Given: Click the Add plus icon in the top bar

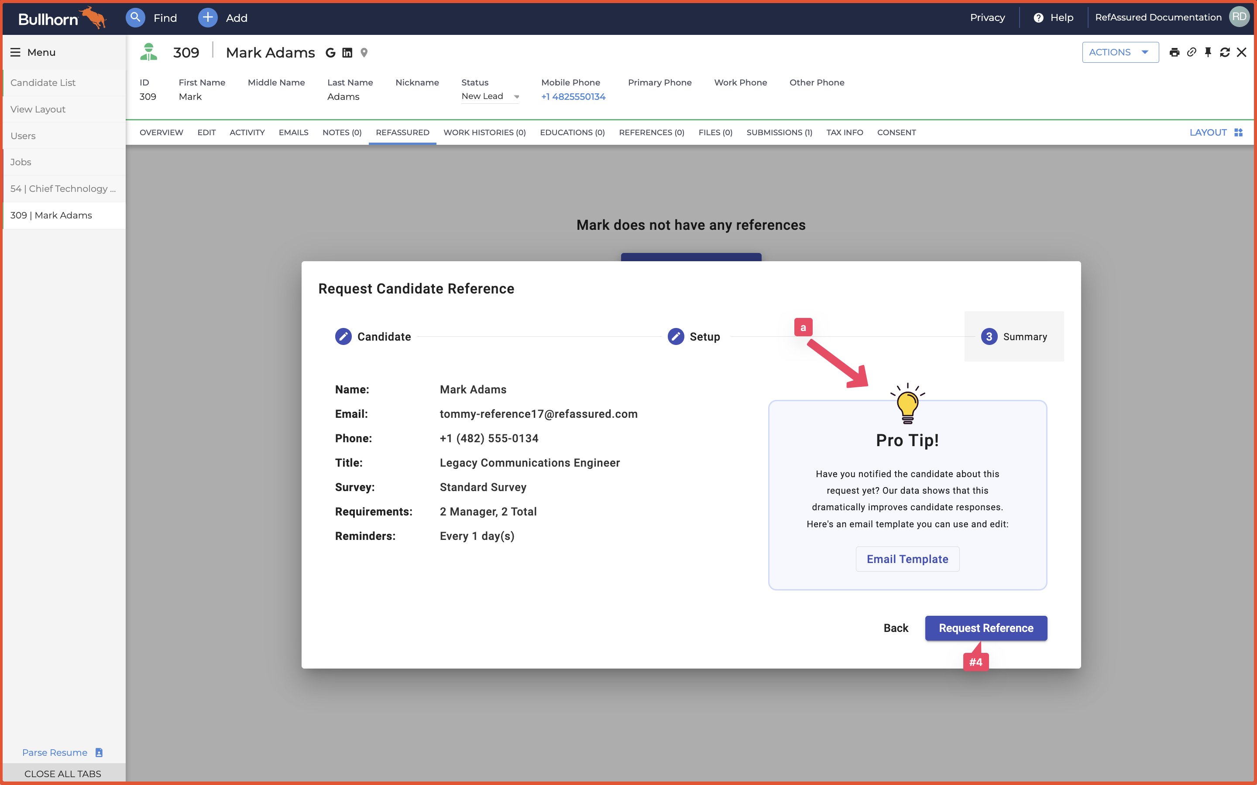Looking at the screenshot, I should click(207, 17).
